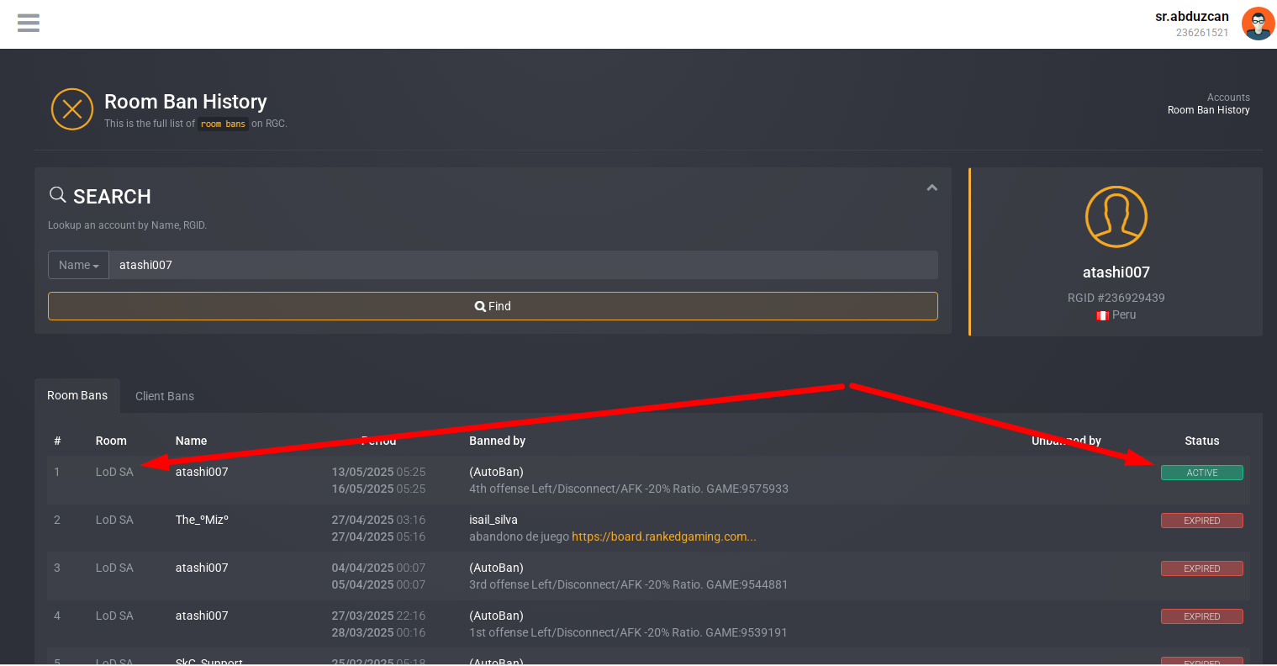The width and height of the screenshot is (1277, 666).
Task: Open the sr.abduzcan user avatar
Action: click(x=1258, y=24)
